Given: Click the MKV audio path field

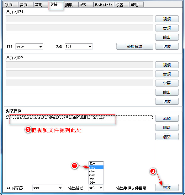Looking at the screenshot, I should tap(79, 74).
